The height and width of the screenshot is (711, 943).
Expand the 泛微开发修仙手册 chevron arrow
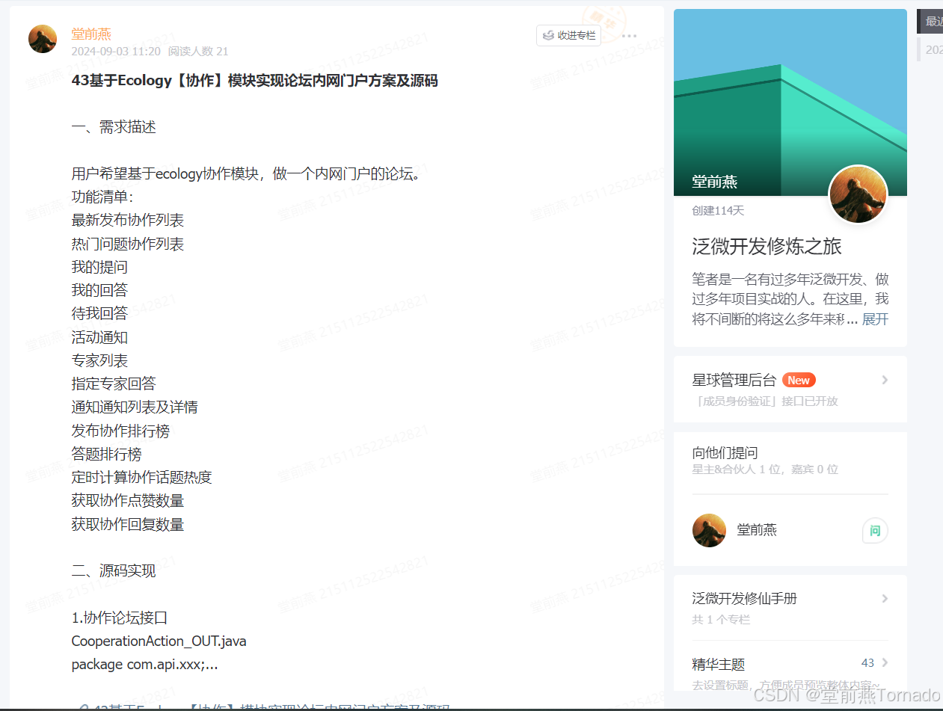tap(885, 598)
